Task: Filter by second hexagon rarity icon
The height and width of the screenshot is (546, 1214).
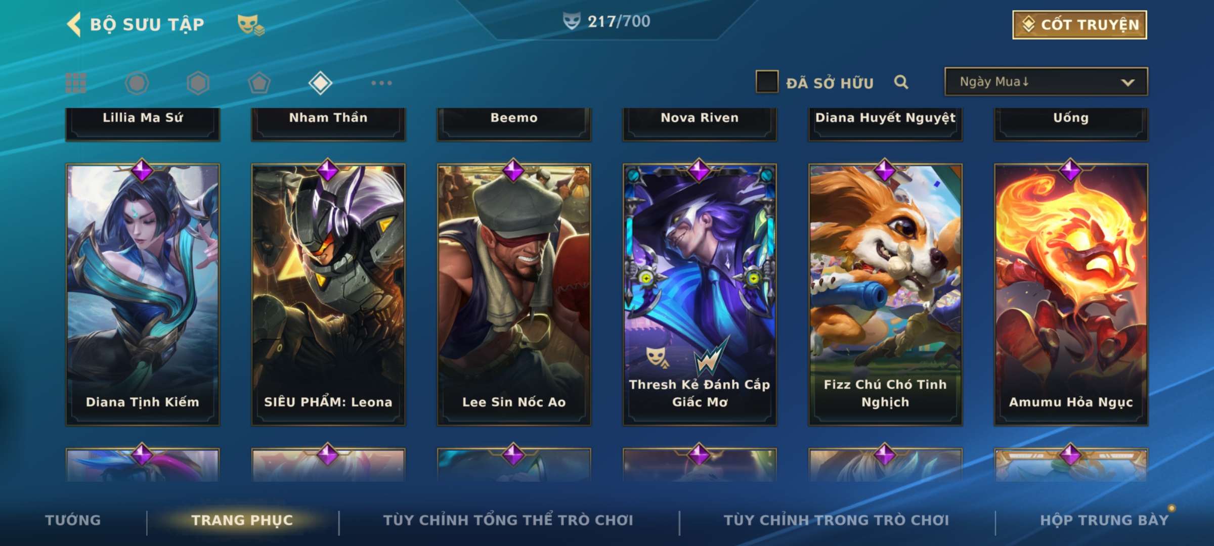Action: (198, 83)
